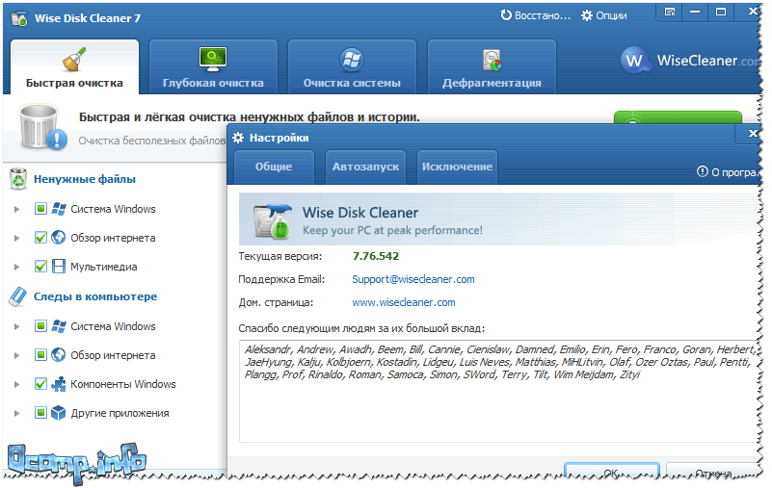Uncheck the Мультимедиа checkbox
This screenshot has height=488, width=772.
coord(40,266)
